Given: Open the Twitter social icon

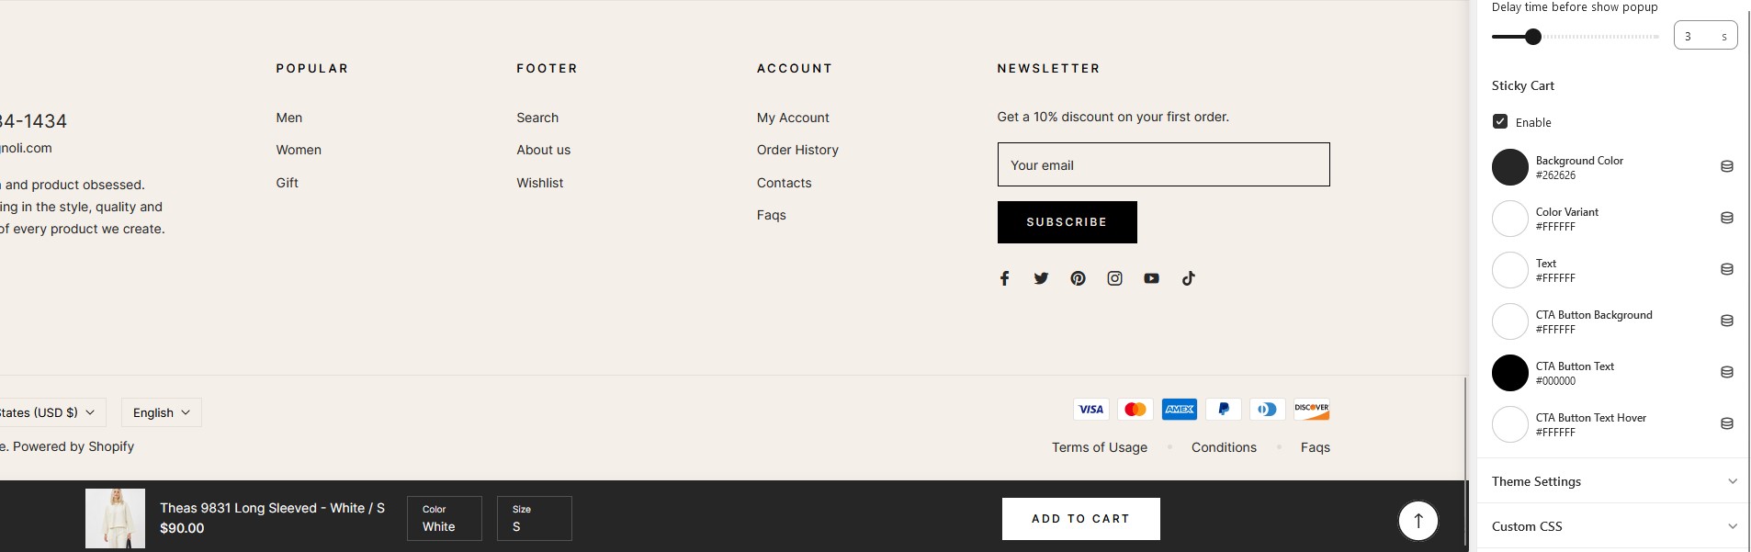Looking at the screenshot, I should 1041,278.
